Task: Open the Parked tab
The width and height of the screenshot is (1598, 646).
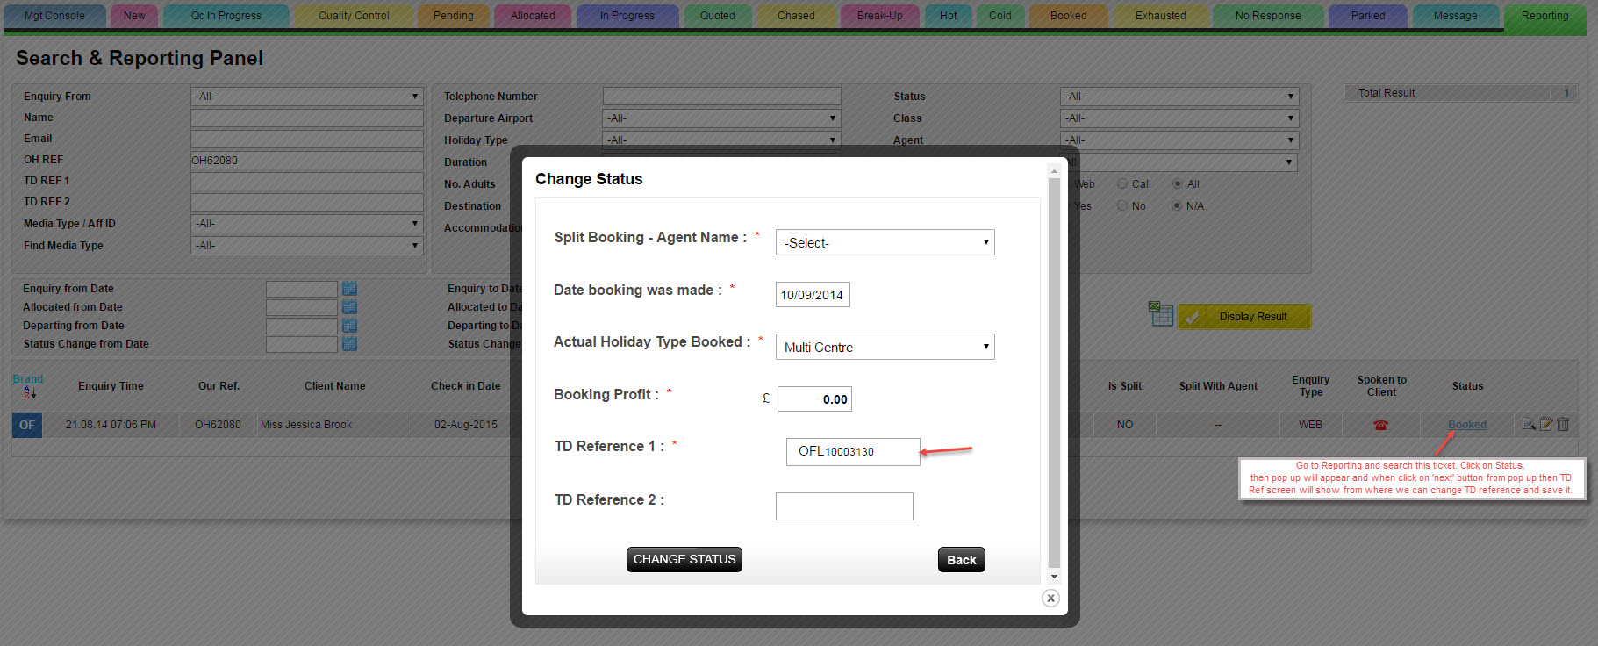Action: [x=1368, y=16]
